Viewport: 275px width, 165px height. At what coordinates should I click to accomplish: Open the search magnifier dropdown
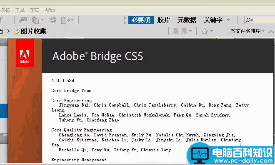[x=249, y=20]
